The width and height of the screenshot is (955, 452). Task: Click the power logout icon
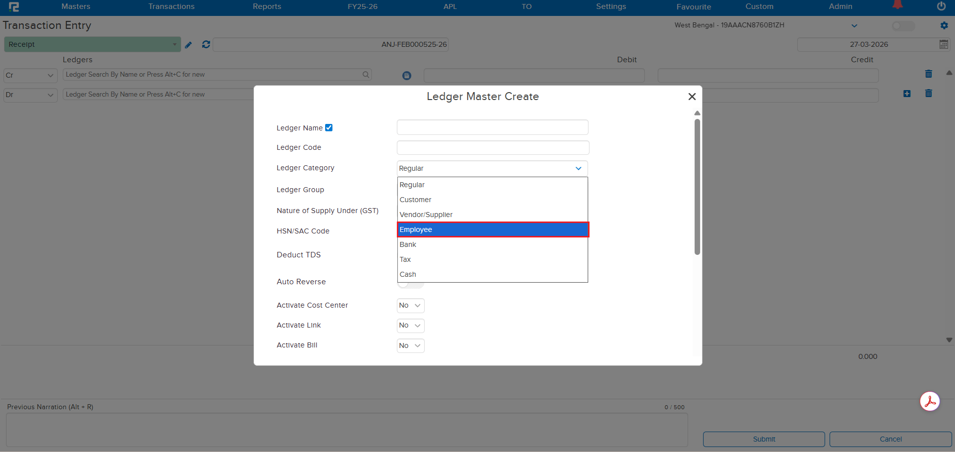click(941, 6)
